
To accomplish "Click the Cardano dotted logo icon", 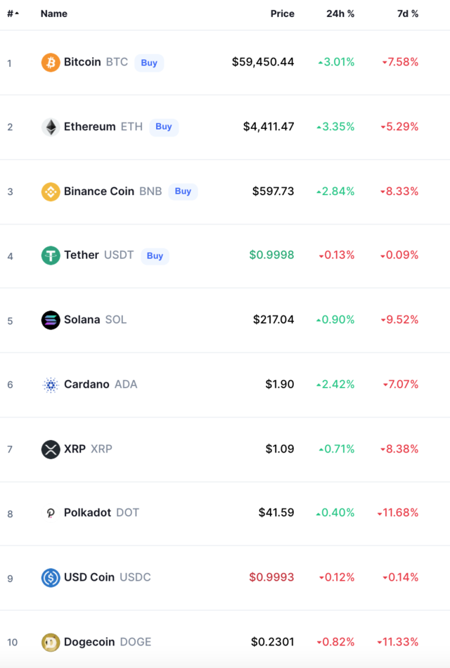I will point(50,385).
